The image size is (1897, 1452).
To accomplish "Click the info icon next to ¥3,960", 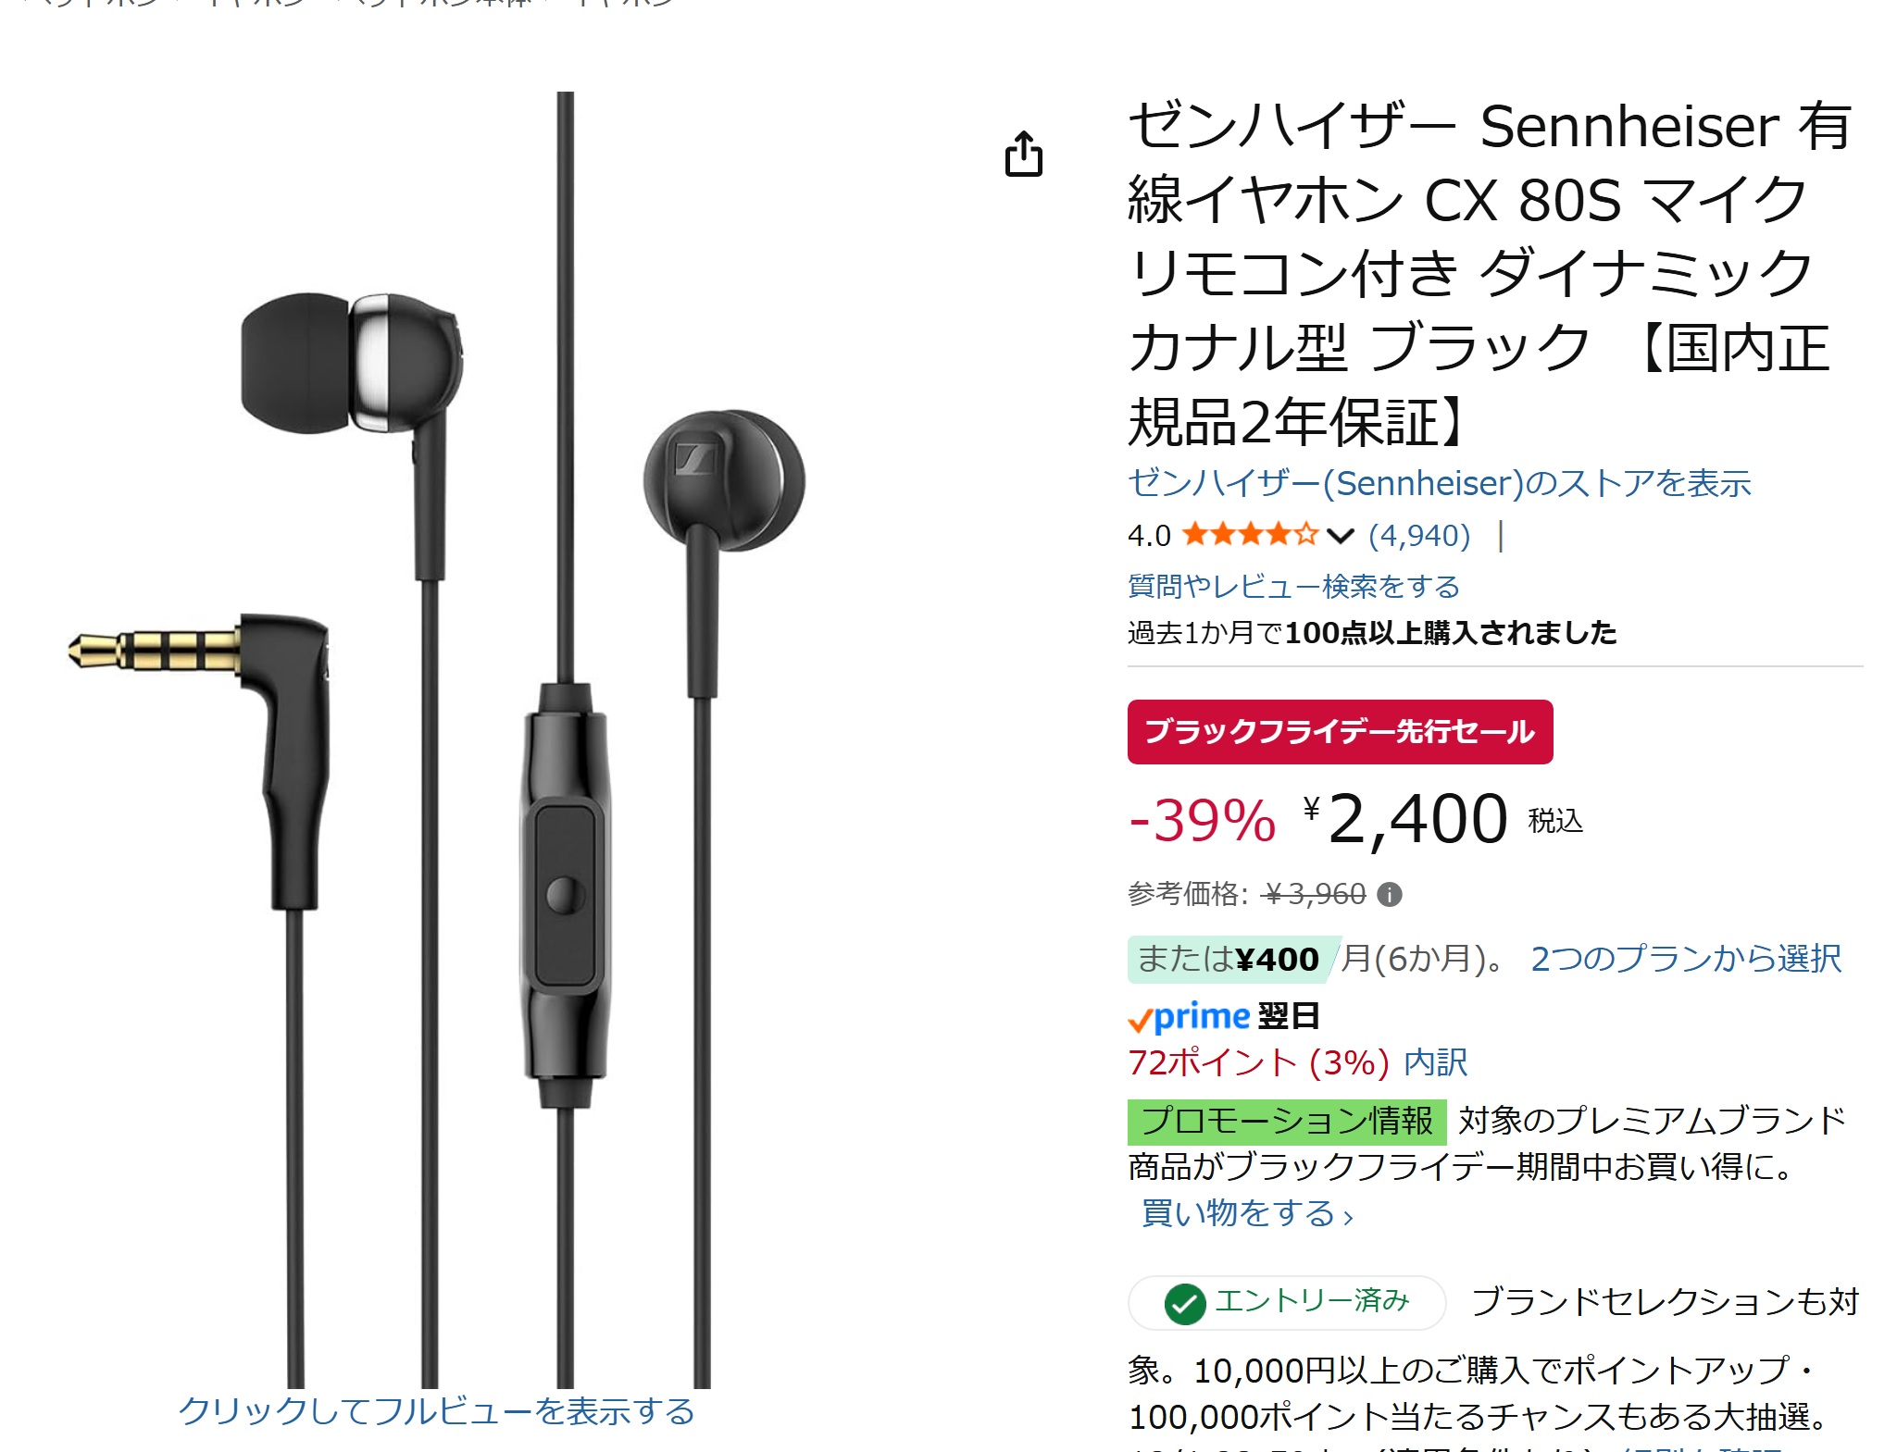I will (1389, 894).
